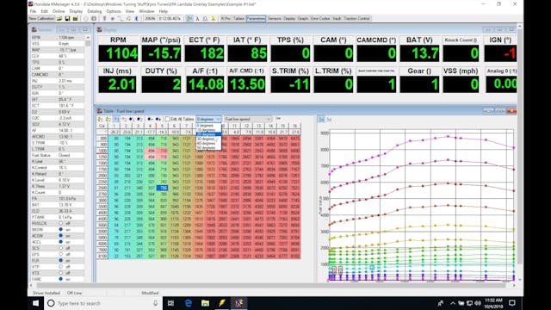This screenshot has height=310, width=551.
Task: Click the lambda symbol toolbar icon
Action: pyautogui.click(x=197, y=19)
